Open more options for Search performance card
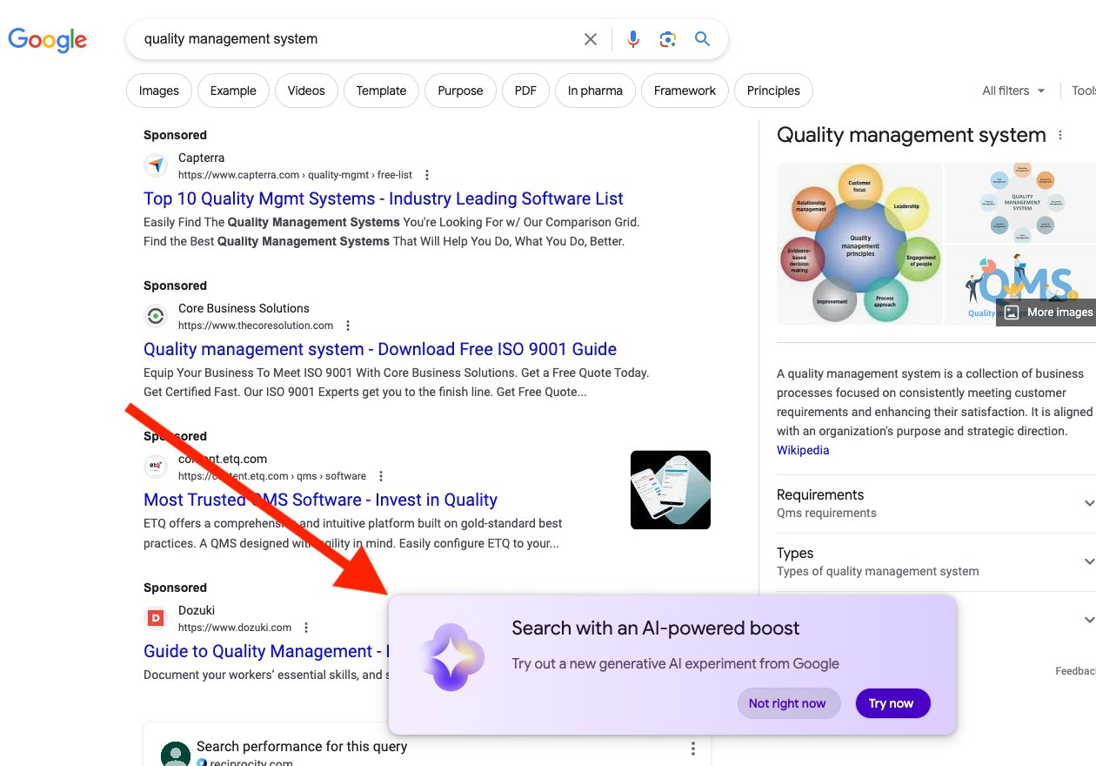1096x766 pixels. pyautogui.click(x=693, y=749)
